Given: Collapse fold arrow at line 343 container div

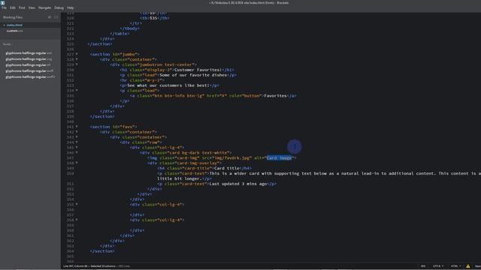Looking at the screenshot, I should pos(77,136).
